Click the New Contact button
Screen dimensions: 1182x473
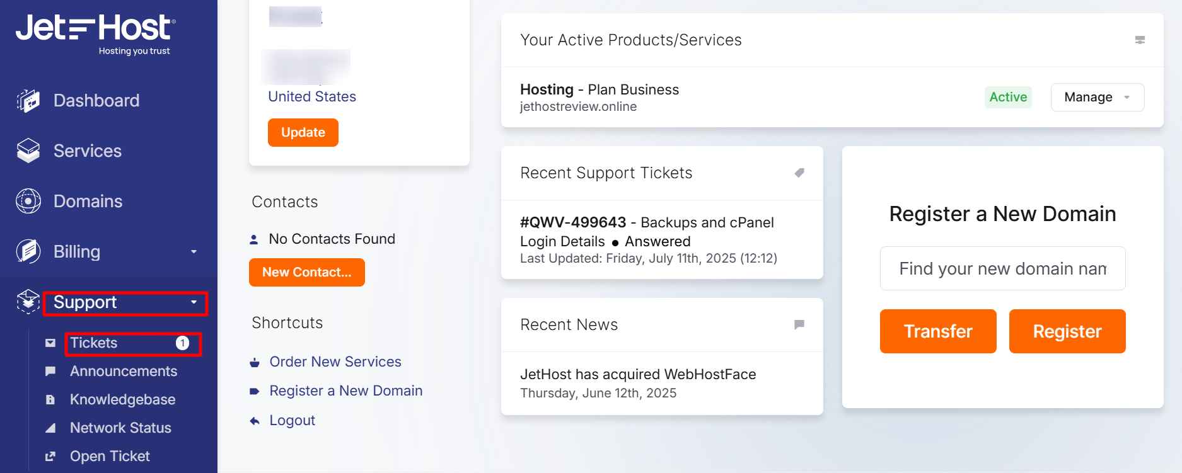click(x=307, y=272)
